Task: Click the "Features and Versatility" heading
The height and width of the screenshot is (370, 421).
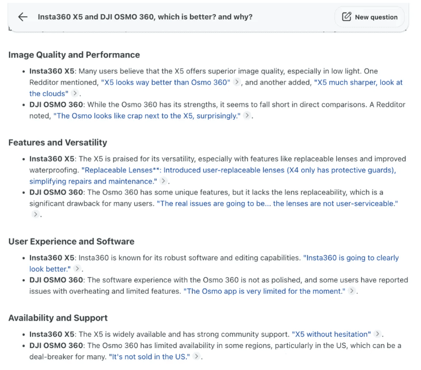Action: tap(58, 142)
